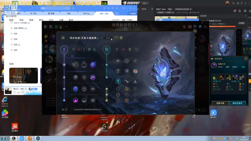Image resolution: width=251 pixels, height=141 pixels.
Task: Click the Windows Start button
Action: (x=3, y=138)
